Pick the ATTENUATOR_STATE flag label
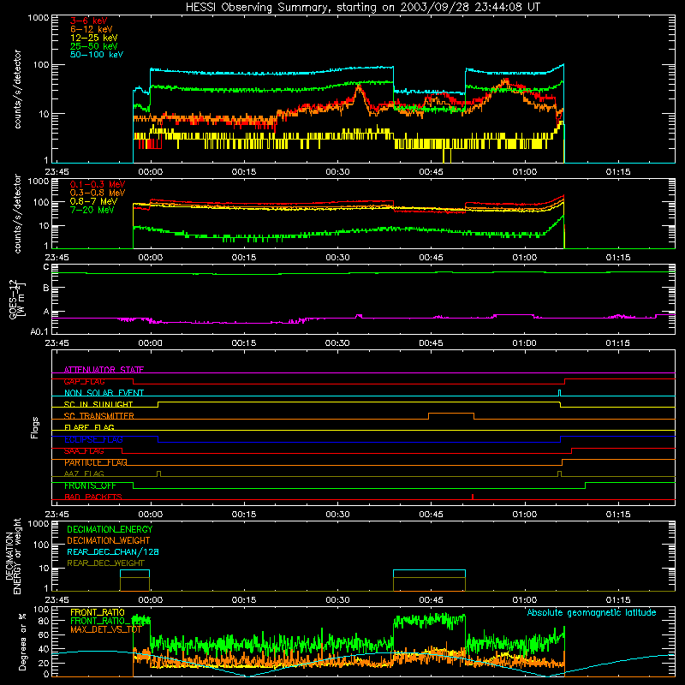The image size is (685, 685). click(104, 370)
